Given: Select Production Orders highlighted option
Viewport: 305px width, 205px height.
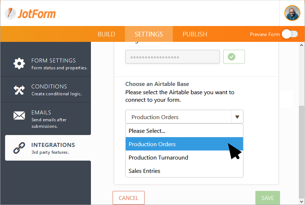Looking at the screenshot, I should click(x=152, y=144).
